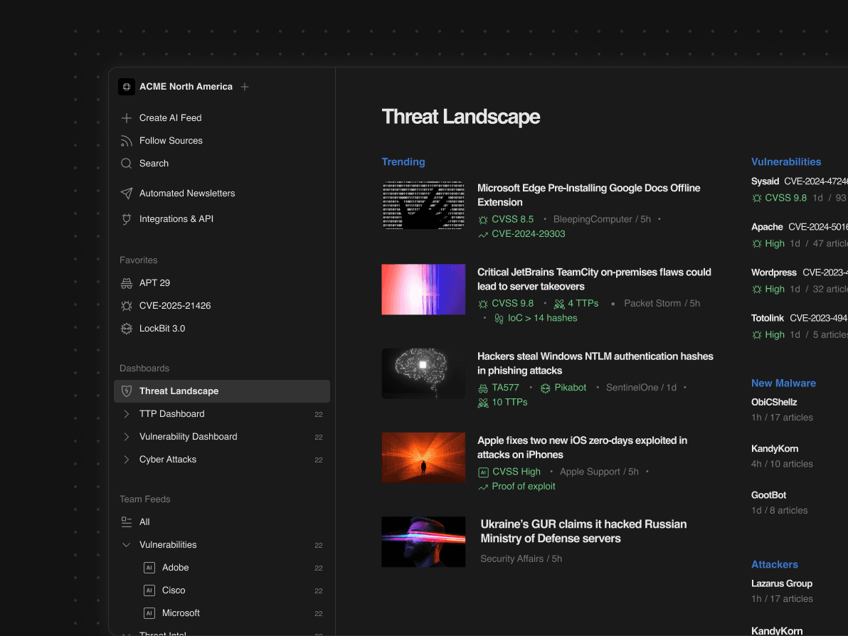The width and height of the screenshot is (848, 636).
Task: Expand the Cyber Attacks chevron
Action: point(127,459)
